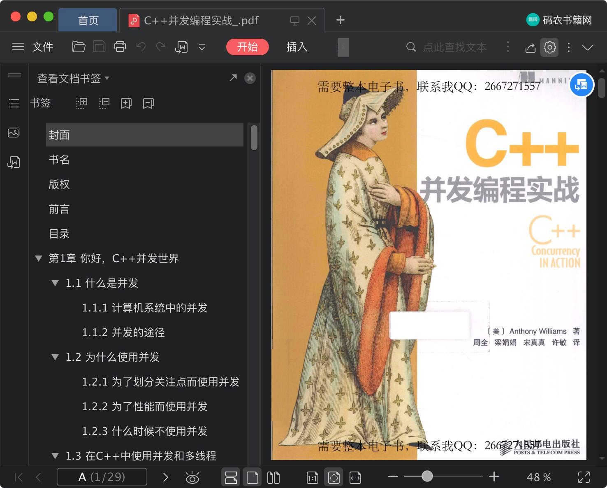The height and width of the screenshot is (488, 607).
Task: Click the save icon in toolbar
Action: pyautogui.click(x=99, y=47)
